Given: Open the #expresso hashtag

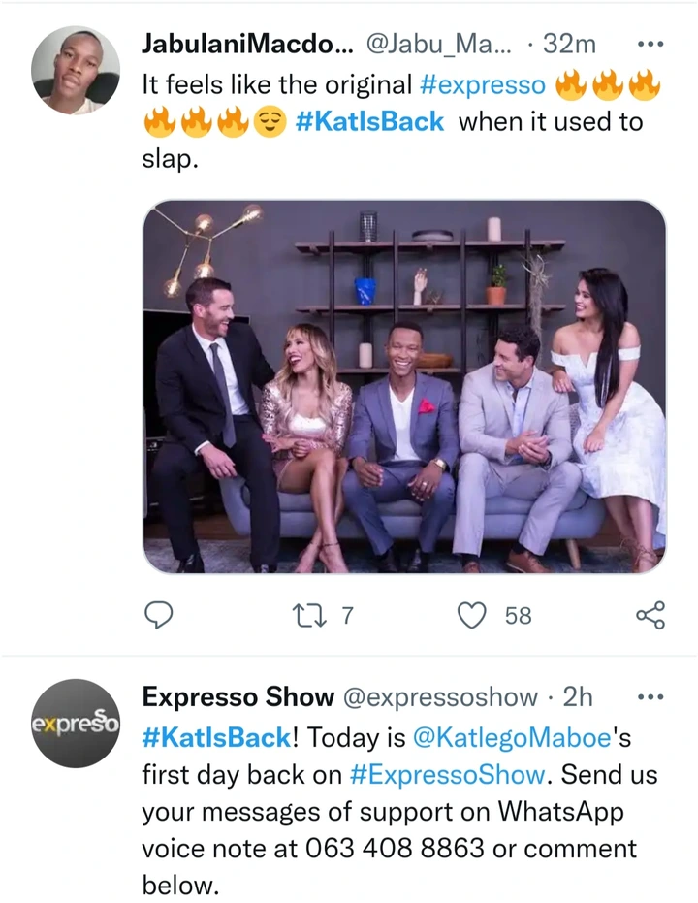Looking at the screenshot, I should coord(482,85).
